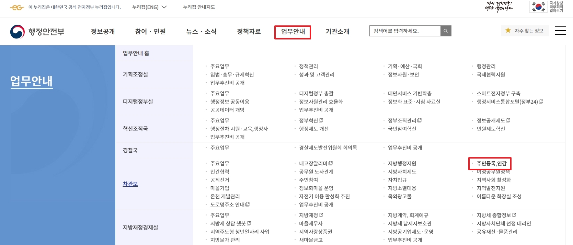Open 새마을금고 link

[x=311, y=240]
